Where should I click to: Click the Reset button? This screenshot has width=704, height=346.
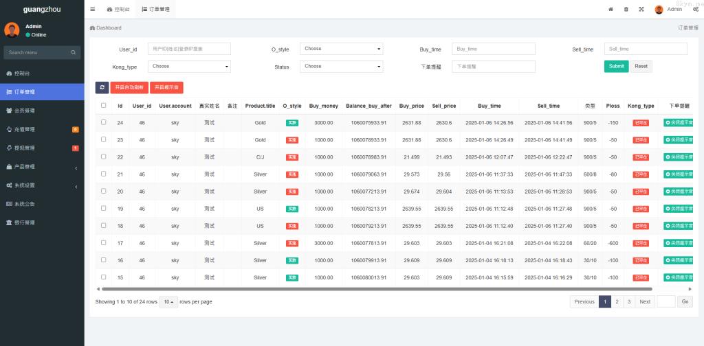(641, 67)
